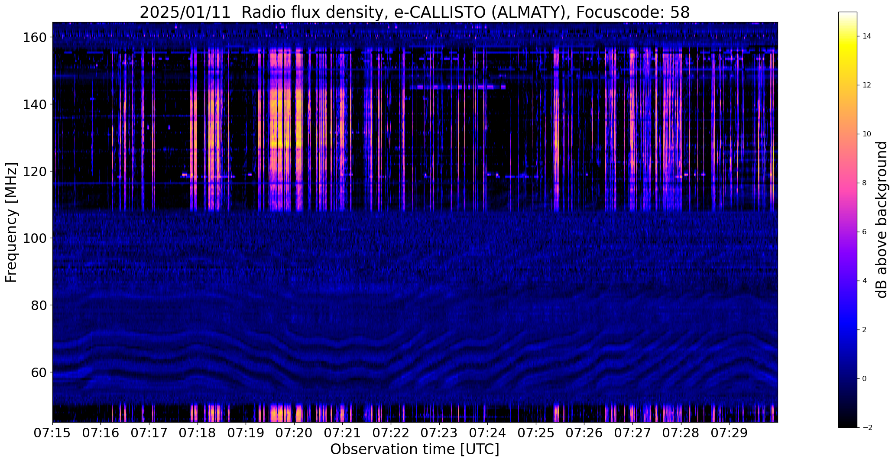Click the colorbar tick value −2
Viewport: 895px width, 462px height.
tap(867, 428)
